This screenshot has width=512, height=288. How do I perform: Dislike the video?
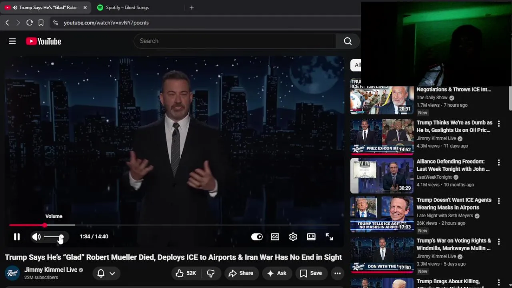(211, 273)
